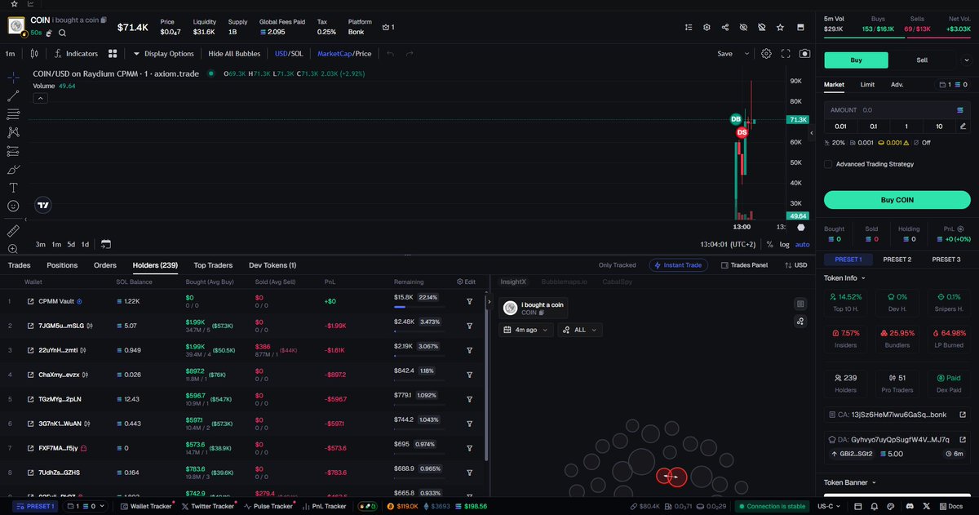Image resolution: width=979 pixels, height=515 pixels.
Task: Open Wallet Tracker in bottom bar
Action: pyautogui.click(x=145, y=506)
